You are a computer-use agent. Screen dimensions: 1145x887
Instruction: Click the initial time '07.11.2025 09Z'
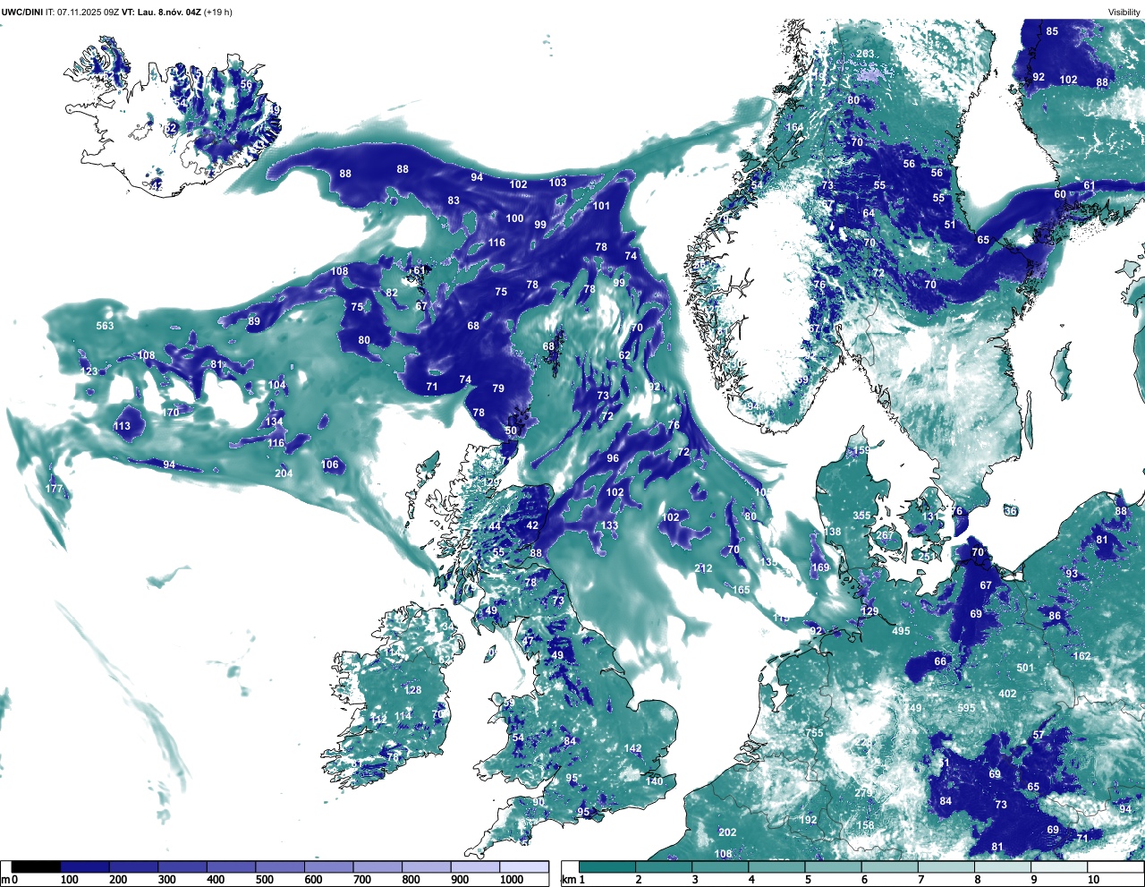pos(89,13)
